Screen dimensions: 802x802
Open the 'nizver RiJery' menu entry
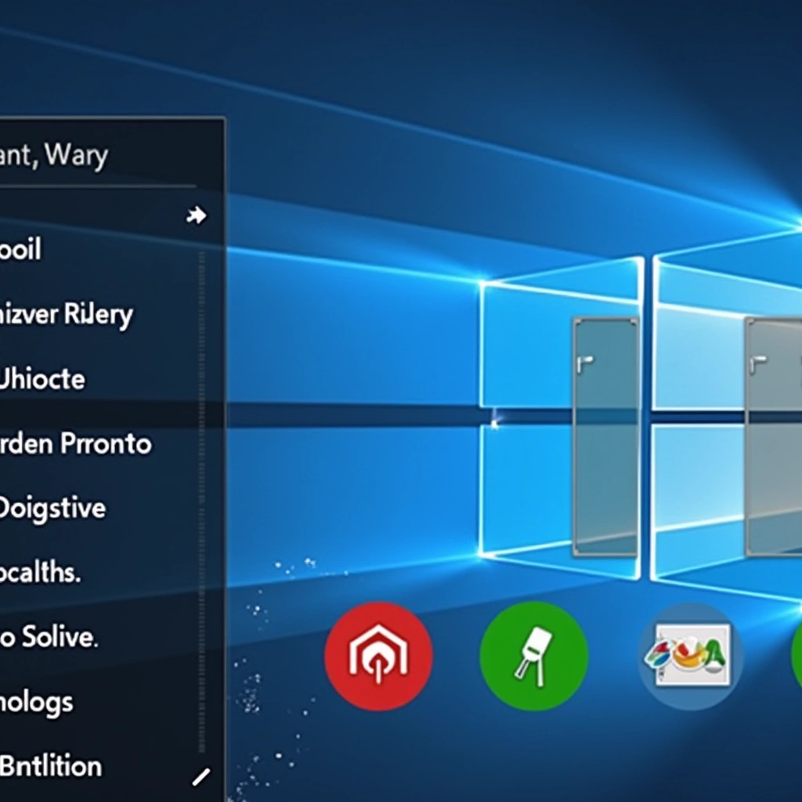click(66, 315)
